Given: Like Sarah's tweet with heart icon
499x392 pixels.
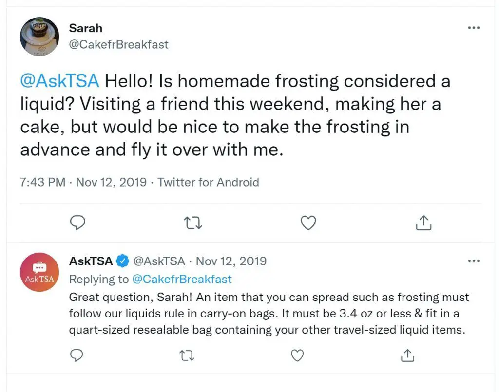Looking at the screenshot, I should [308, 223].
